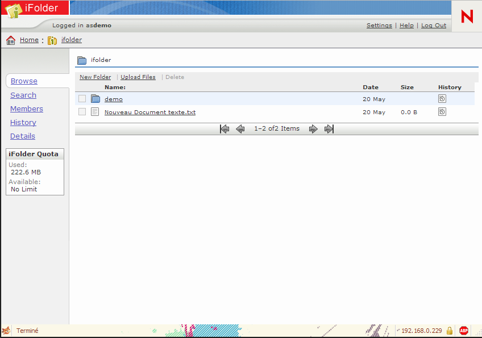Click the 1-2 of2 Items text
482x338 pixels.
tap(277, 129)
